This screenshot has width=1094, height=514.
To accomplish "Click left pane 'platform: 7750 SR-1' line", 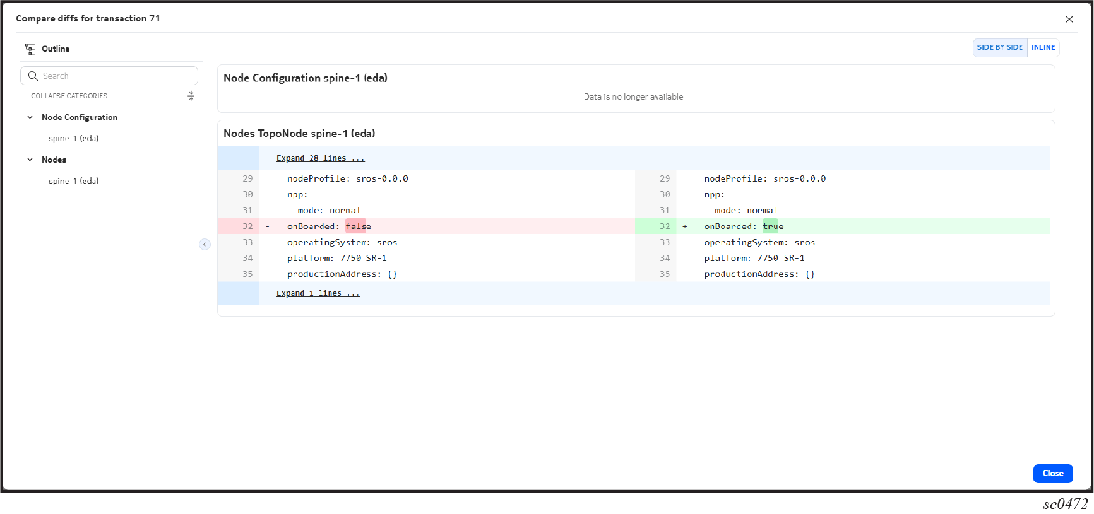I will (337, 258).
